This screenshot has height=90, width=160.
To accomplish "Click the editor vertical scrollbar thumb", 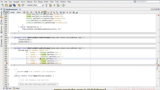I will click(157, 64).
